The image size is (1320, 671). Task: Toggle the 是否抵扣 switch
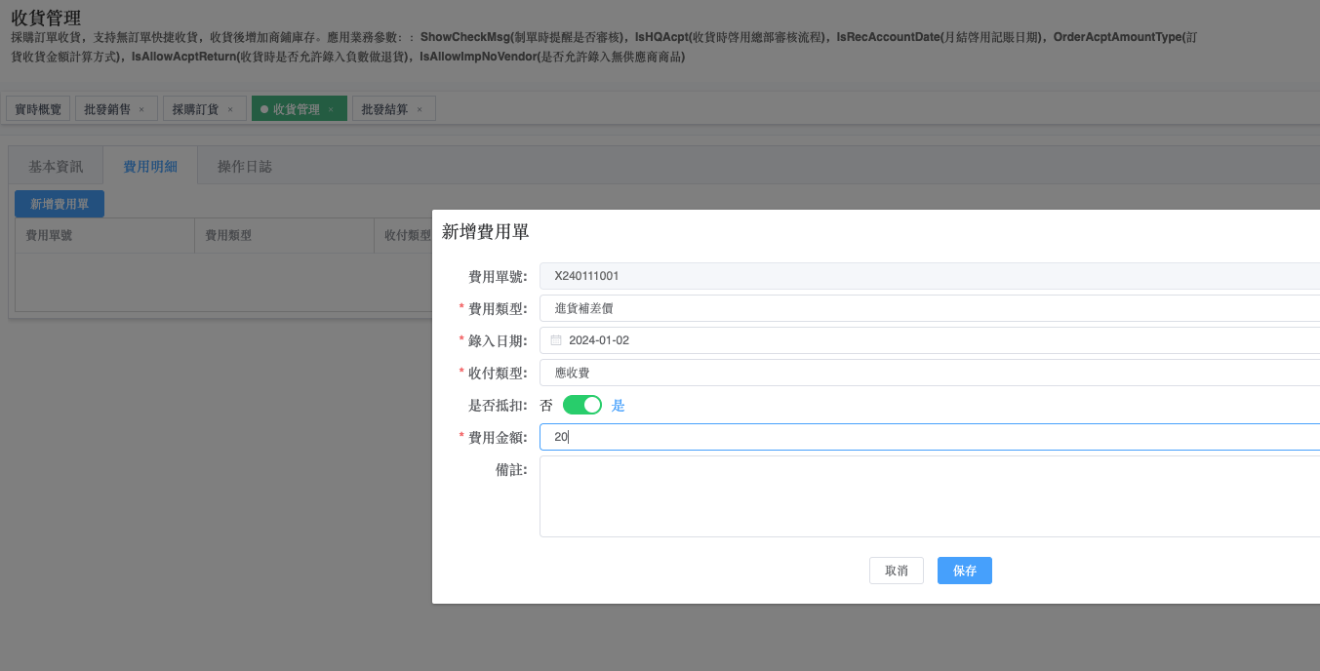tap(582, 405)
